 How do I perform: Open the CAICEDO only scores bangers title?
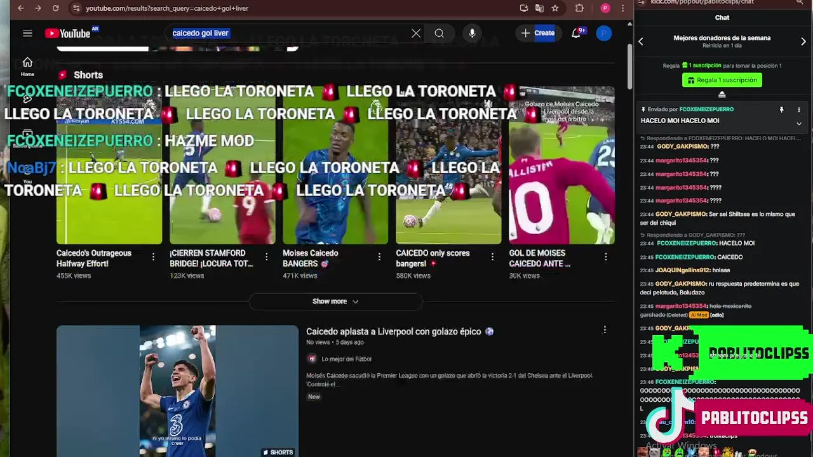click(x=433, y=258)
